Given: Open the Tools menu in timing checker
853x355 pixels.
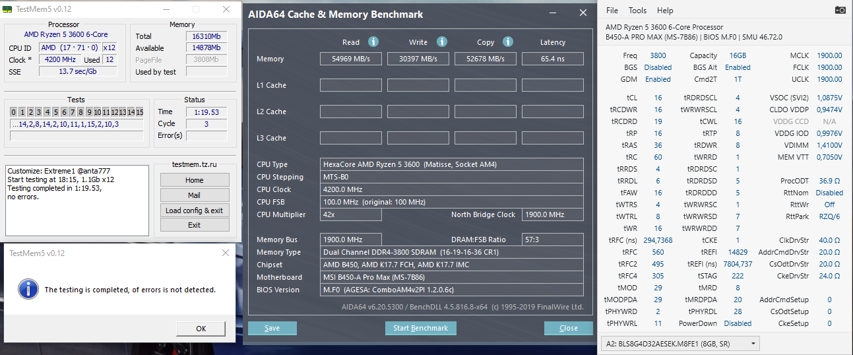Looking at the screenshot, I should point(637,11).
